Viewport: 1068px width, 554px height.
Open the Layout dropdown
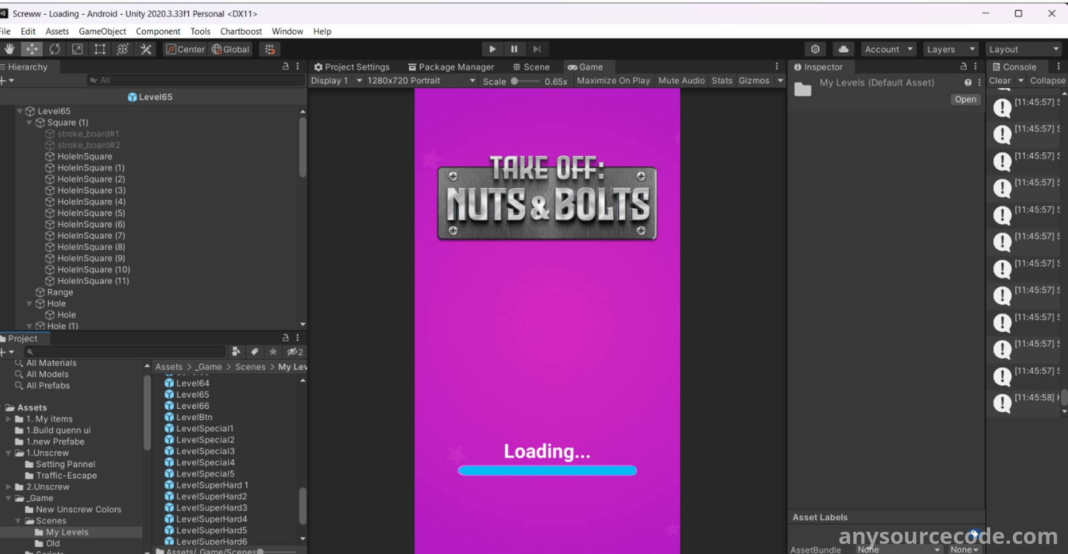(x=1023, y=49)
